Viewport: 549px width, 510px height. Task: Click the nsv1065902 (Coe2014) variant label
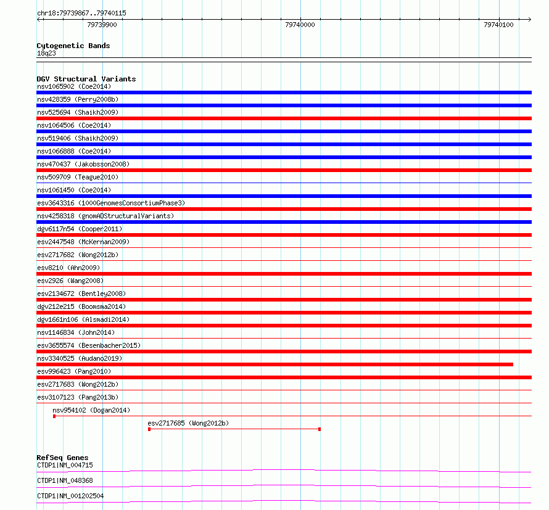coord(74,86)
